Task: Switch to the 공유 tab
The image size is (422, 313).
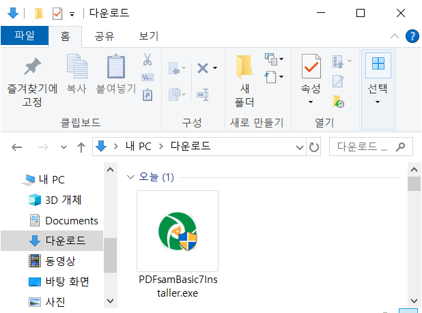Action: (104, 36)
